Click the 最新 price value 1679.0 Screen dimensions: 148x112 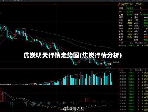pos(129,15)
